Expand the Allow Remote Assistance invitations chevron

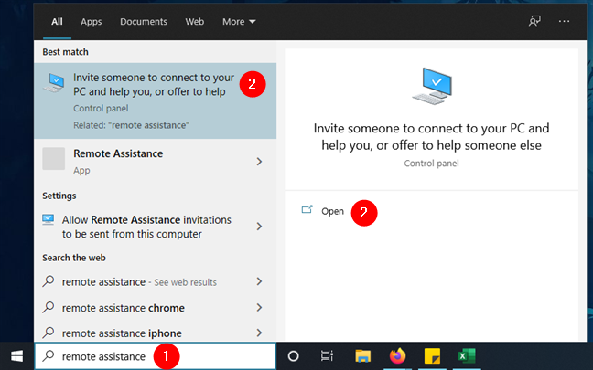click(259, 227)
